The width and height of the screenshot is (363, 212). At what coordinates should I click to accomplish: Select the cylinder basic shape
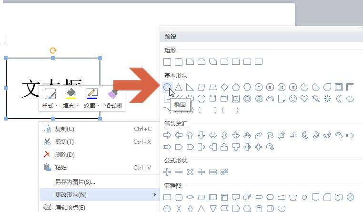click(213, 99)
